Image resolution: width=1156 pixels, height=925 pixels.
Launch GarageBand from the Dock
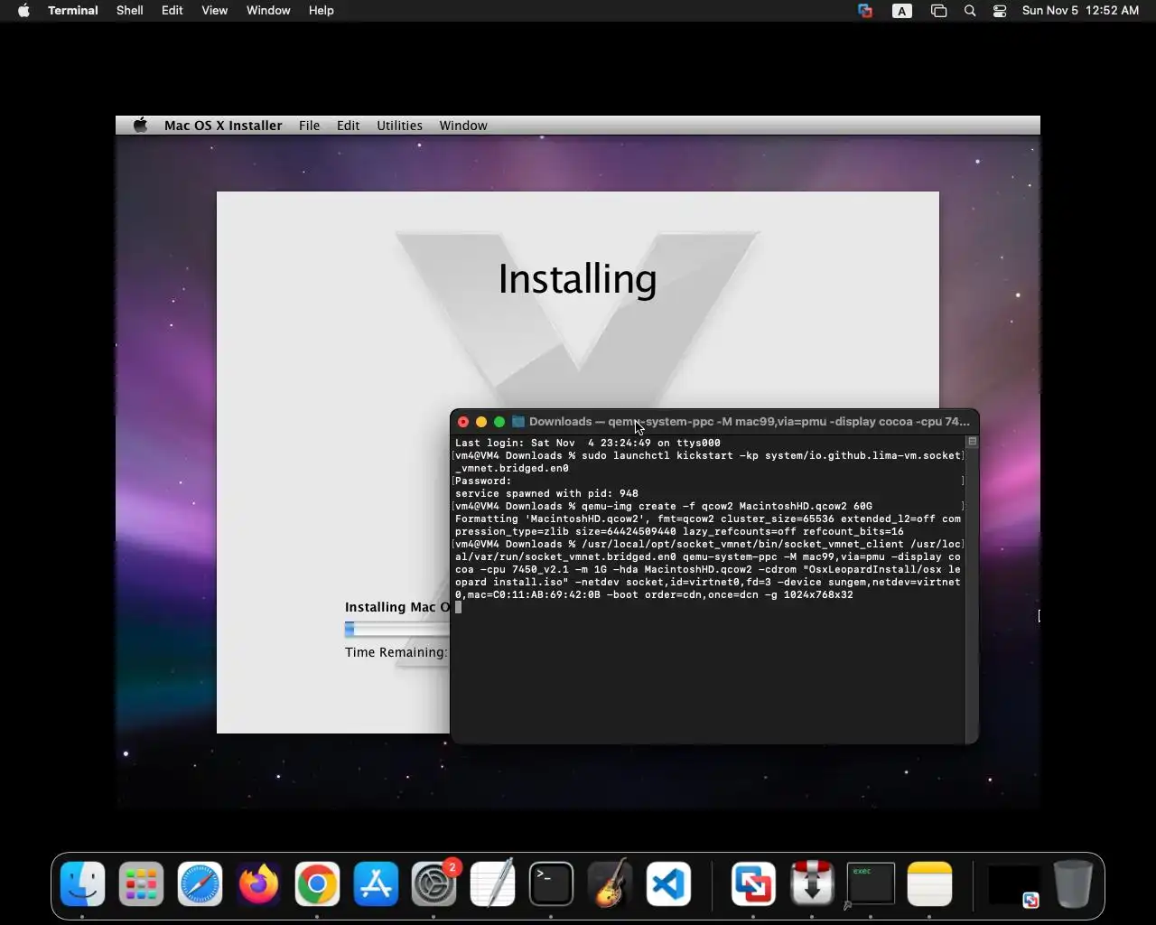(610, 883)
